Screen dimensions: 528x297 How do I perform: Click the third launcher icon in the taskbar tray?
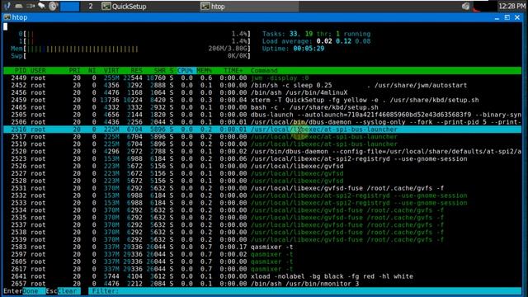(31, 6)
